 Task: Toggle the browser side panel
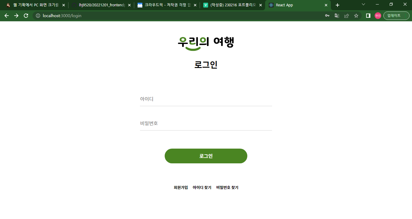368,16
